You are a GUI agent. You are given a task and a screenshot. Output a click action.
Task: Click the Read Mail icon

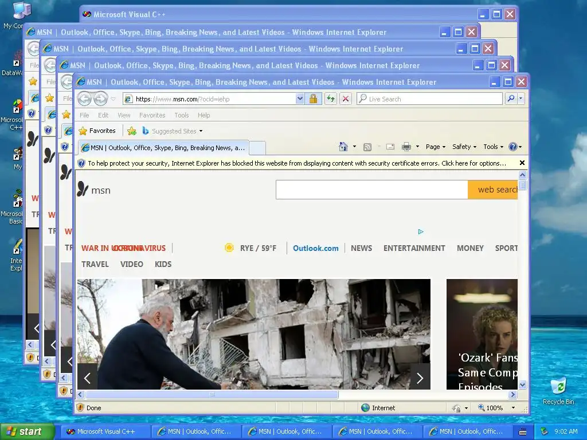(390, 147)
